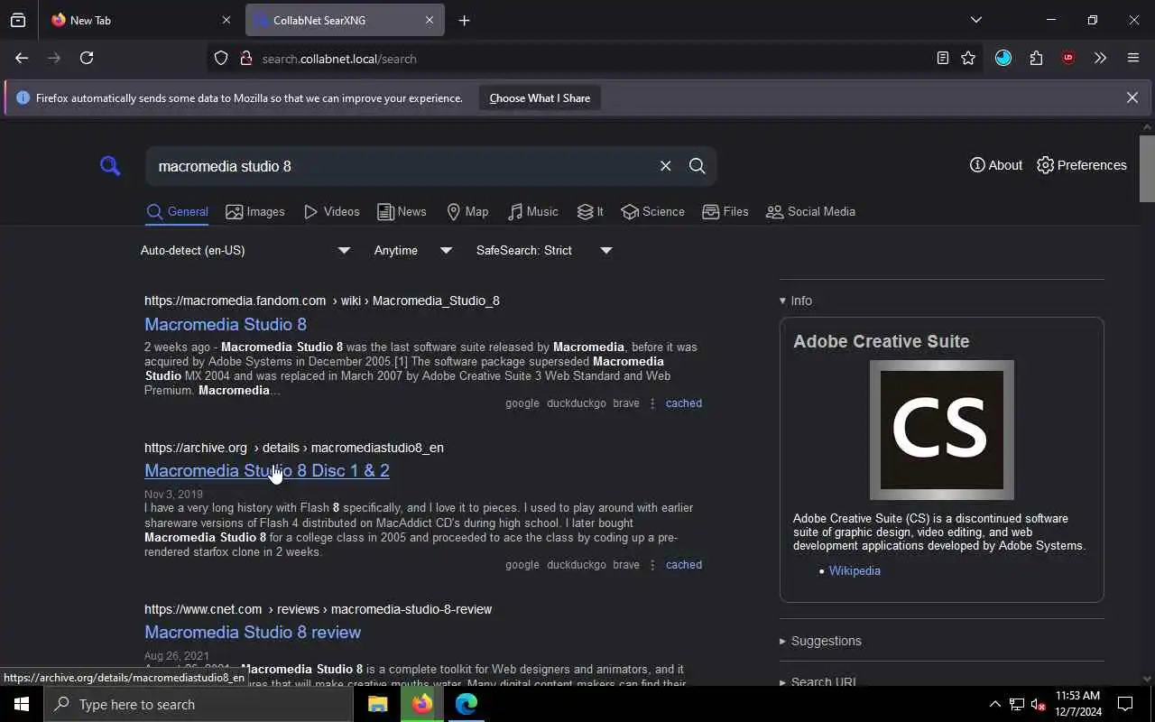Click the SearXNG logo magnifier
This screenshot has height=722, width=1155.
pyautogui.click(x=110, y=166)
